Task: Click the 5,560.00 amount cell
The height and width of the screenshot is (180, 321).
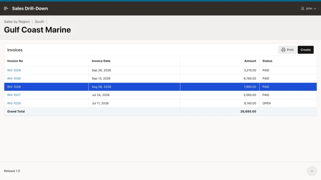Action: [220, 95]
